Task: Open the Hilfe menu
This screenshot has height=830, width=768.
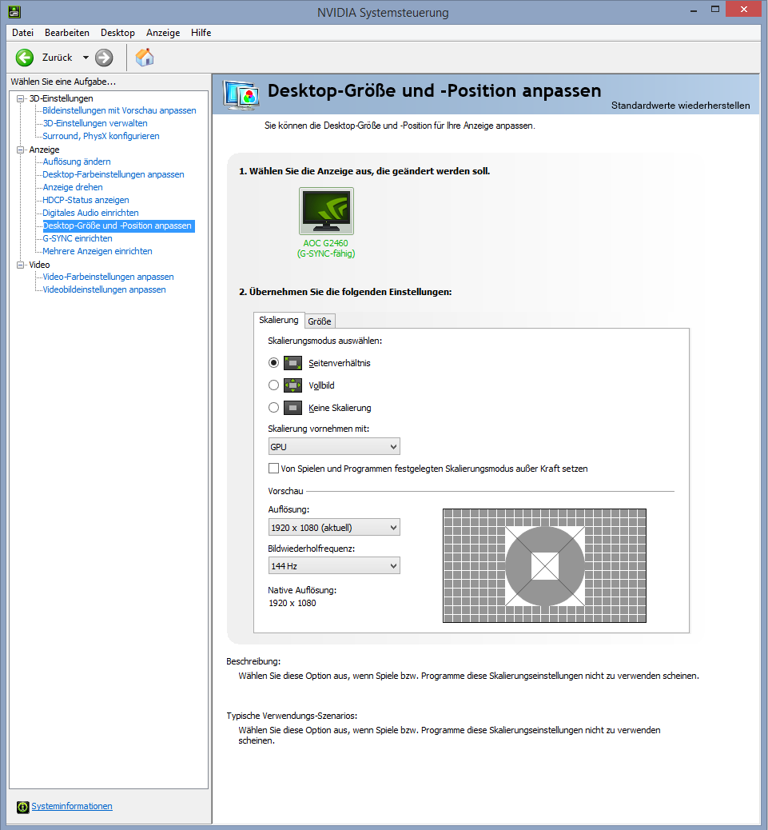Action: click(x=201, y=32)
